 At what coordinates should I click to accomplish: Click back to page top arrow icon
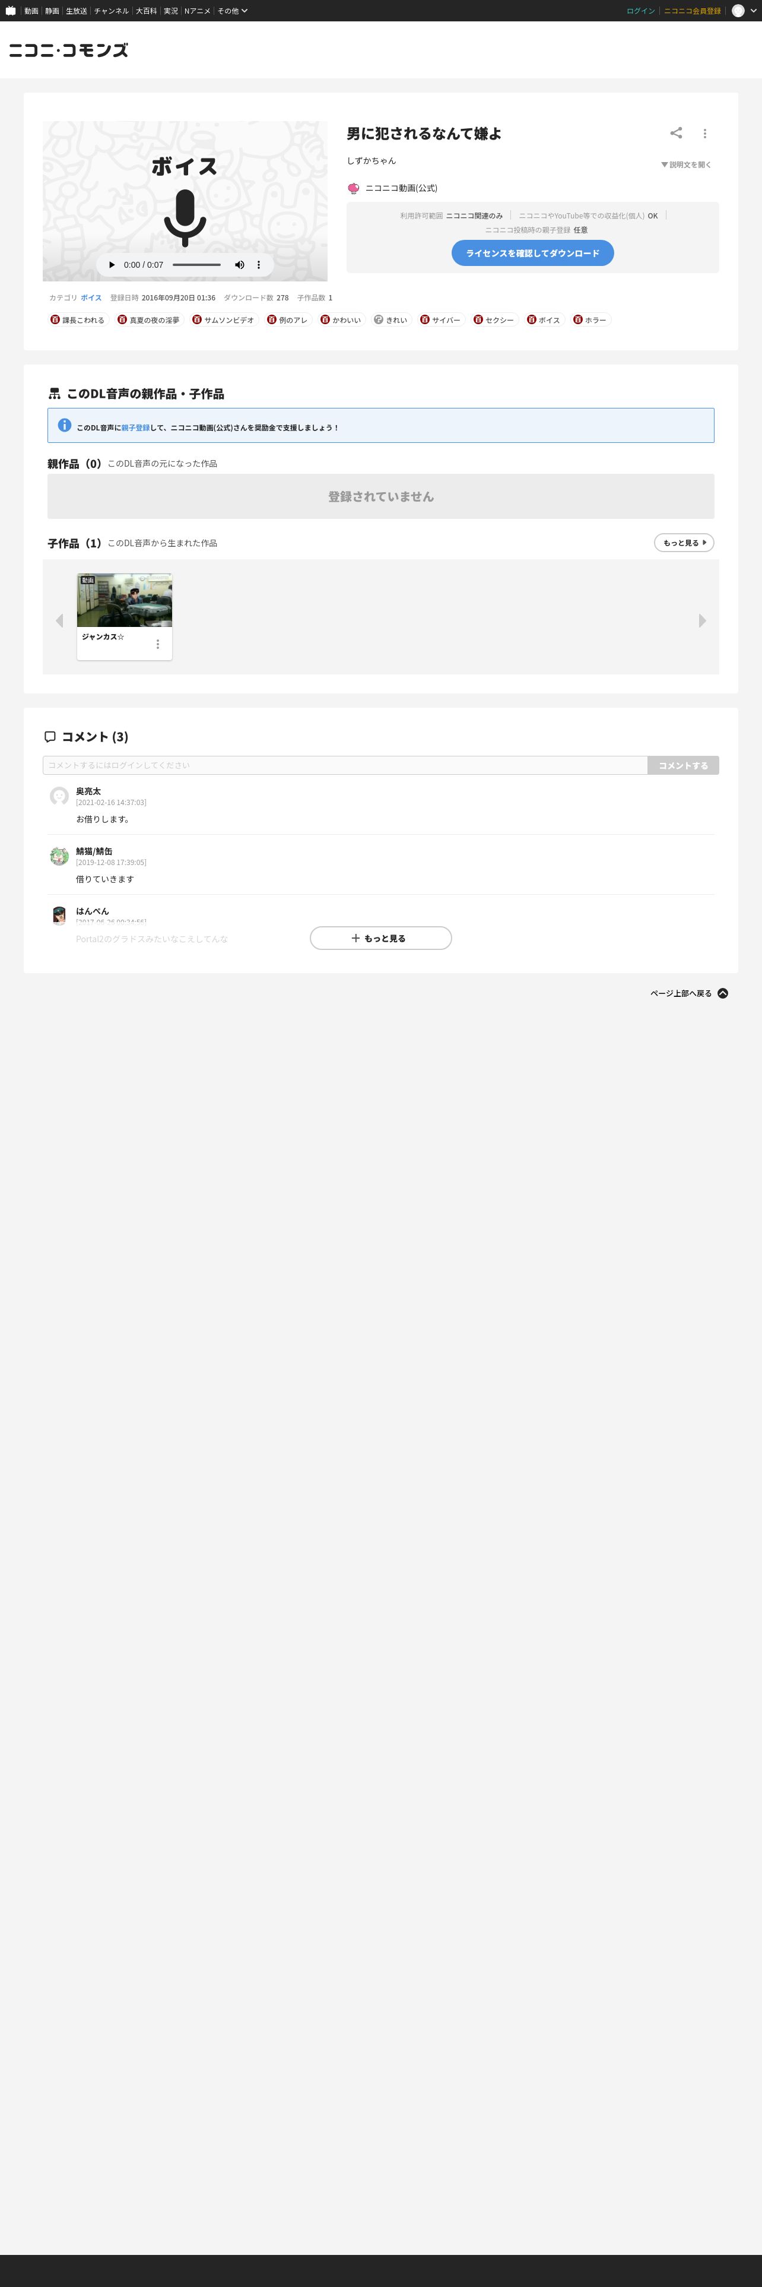click(723, 993)
